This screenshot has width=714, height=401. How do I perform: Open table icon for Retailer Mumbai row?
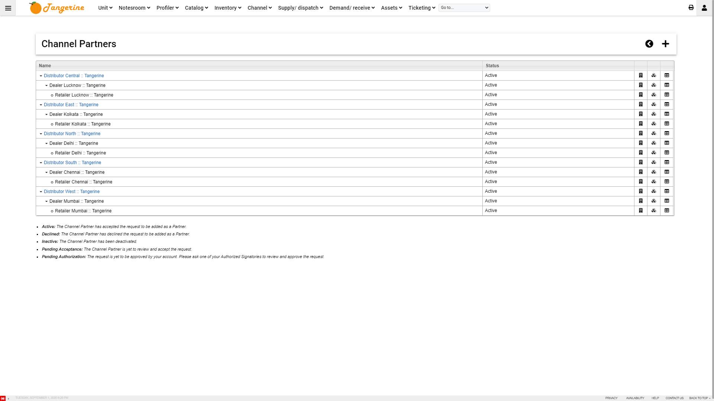[667, 211]
